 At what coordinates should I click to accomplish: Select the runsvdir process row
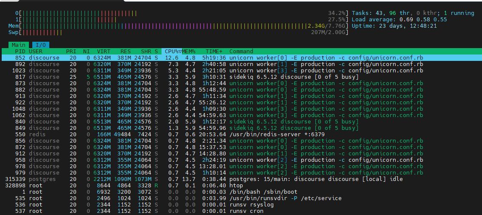click(241, 198)
